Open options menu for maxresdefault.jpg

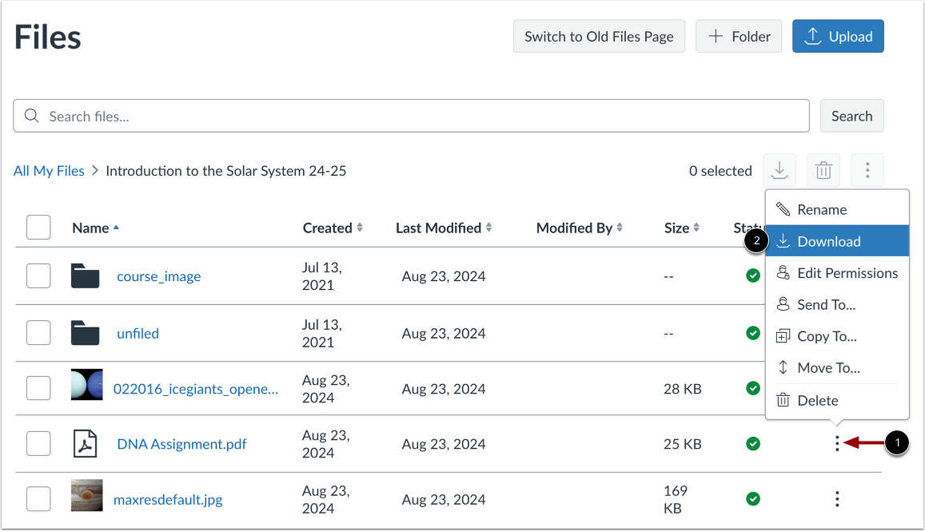(837, 500)
